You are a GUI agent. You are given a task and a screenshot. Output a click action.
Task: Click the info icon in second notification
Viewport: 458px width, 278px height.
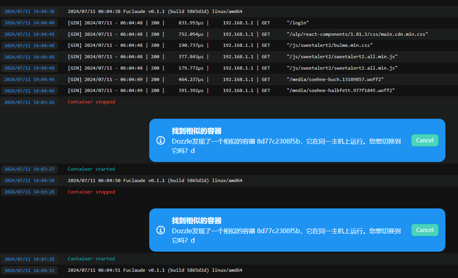pos(160,230)
